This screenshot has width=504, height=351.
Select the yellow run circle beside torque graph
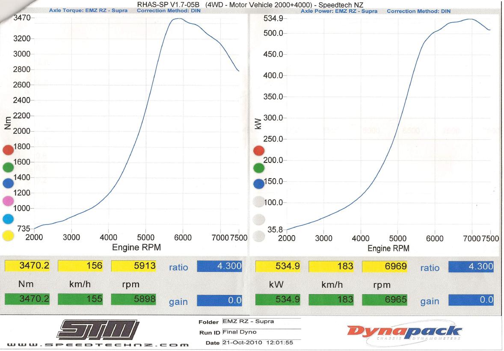coord(9,236)
